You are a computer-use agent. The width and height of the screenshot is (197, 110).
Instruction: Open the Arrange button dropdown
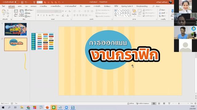(x=134, y=13)
